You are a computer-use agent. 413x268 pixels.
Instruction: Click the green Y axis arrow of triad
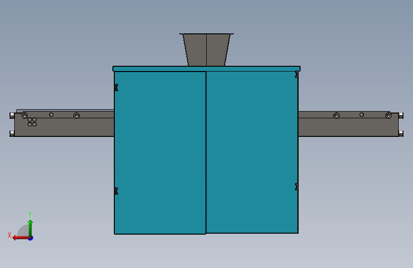pos(30,227)
